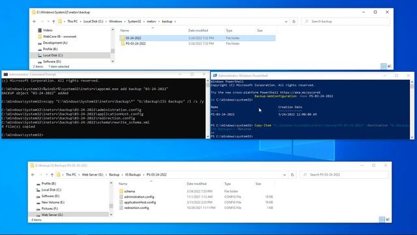Switch to details view in bottom window
417x235 pixels.
382,219
